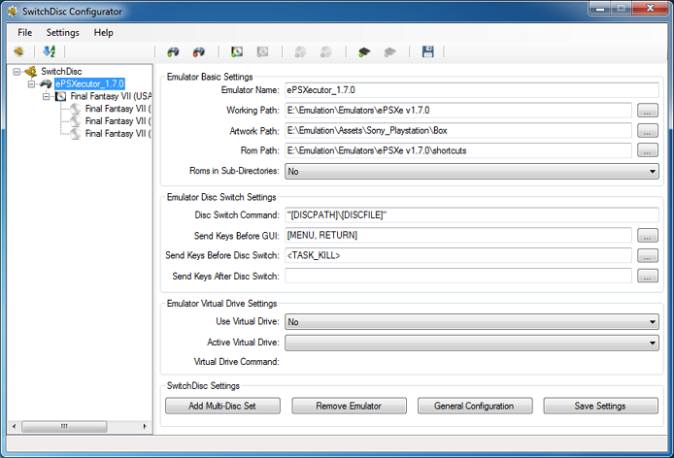Image resolution: width=674 pixels, height=458 pixels.
Task: Click the 'SwitchDisc Settings' group heading
Action: (203, 386)
